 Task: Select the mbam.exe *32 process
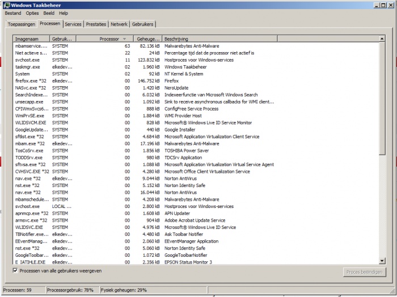pos(196,144)
